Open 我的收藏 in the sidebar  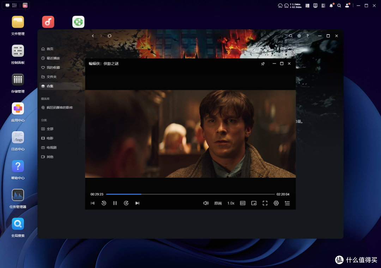[x=61, y=67]
